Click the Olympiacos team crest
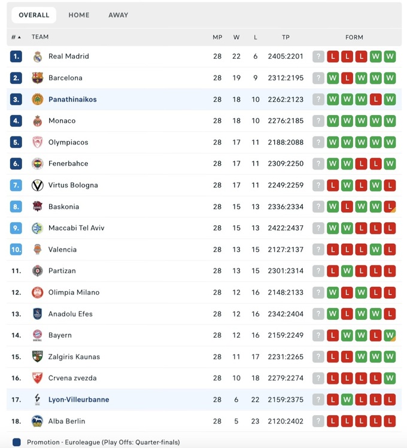The height and width of the screenshot is (448, 407). (x=38, y=143)
